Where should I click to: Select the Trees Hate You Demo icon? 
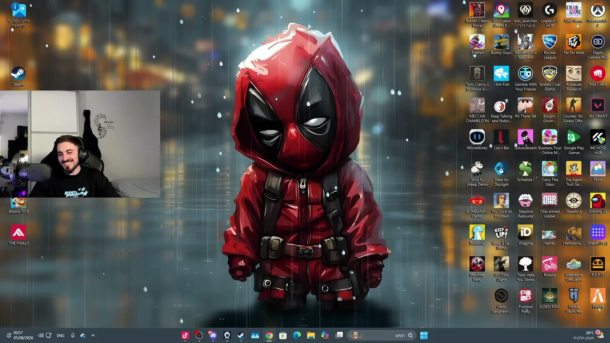525,269
